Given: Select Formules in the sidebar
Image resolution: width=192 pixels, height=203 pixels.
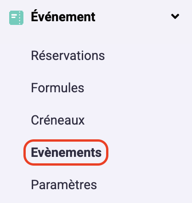Looking at the screenshot, I should (x=57, y=88).
